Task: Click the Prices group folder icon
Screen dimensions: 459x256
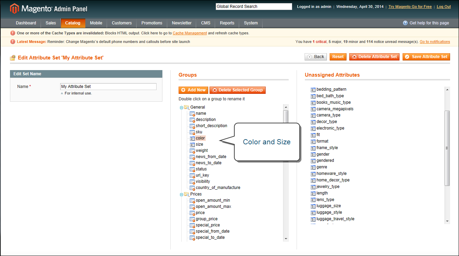Action: pyautogui.click(x=187, y=194)
